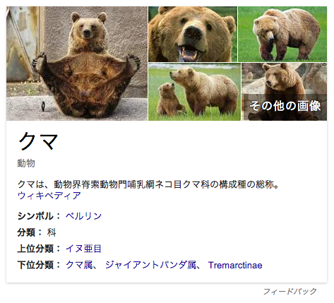Open the mother bear with cub photo
Image resolution: width=334 pixels, height=303 pixels.
point(194,92)
